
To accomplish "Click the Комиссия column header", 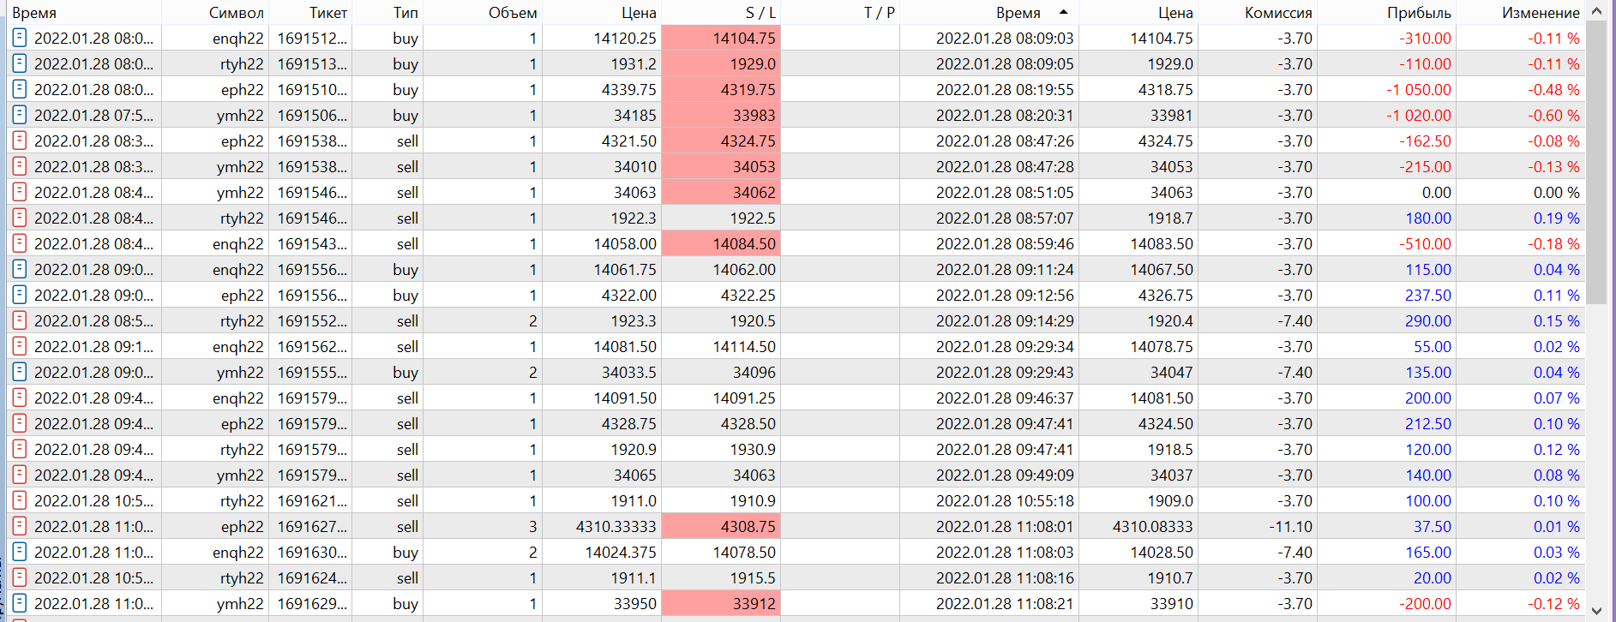I will click(1278, 13).
